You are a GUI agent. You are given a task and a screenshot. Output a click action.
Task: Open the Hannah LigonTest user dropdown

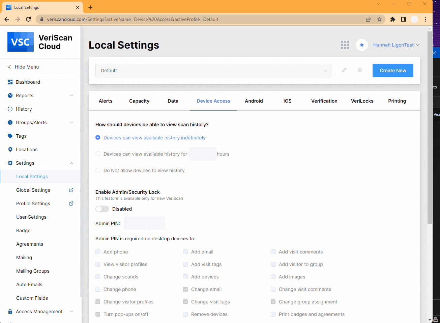click(x=397, y=45)
